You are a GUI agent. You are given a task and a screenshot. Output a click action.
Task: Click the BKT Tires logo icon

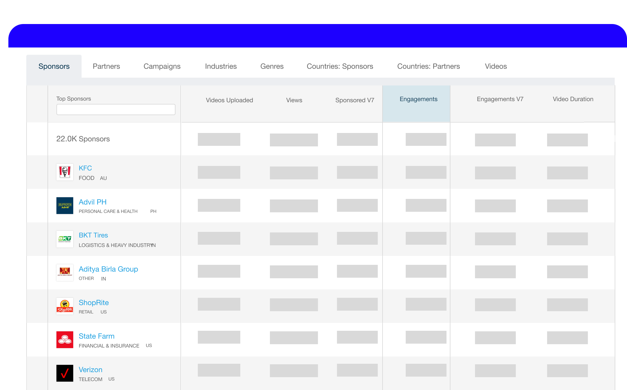[65, 239]
